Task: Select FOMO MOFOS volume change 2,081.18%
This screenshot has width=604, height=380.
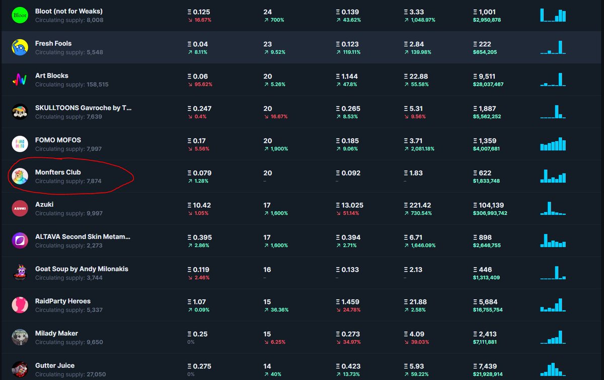Action: tap(420, 149)
